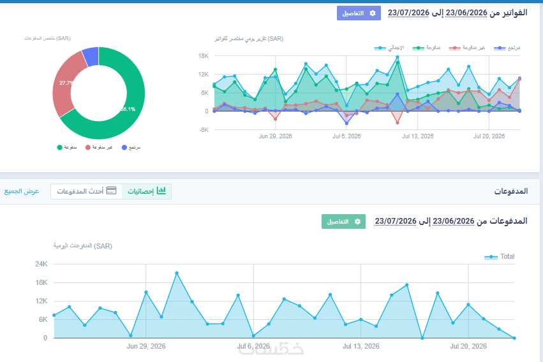Open the invoices start date 23/06/2026 picker
The image size is (543, 362).
click(x=466, y=13)
